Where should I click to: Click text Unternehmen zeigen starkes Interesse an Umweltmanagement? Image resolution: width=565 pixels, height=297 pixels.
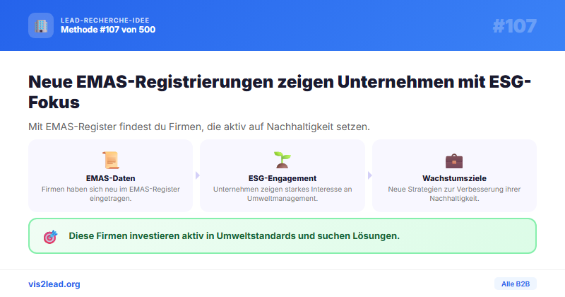(282, 194)
